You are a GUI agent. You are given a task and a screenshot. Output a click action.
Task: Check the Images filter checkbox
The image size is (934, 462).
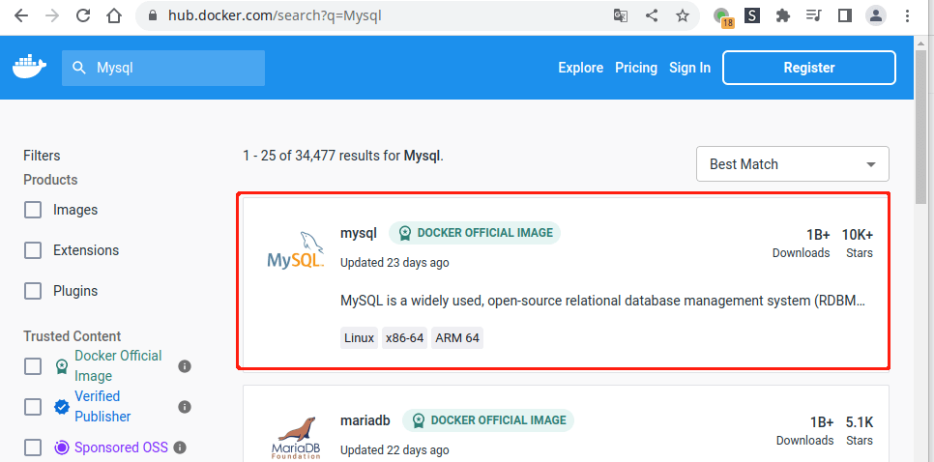click(33, 210)
